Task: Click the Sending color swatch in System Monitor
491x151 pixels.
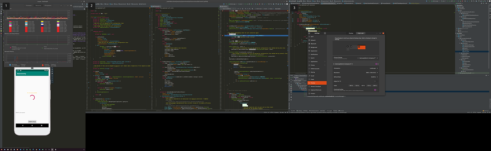Action: tap(43, 65)
